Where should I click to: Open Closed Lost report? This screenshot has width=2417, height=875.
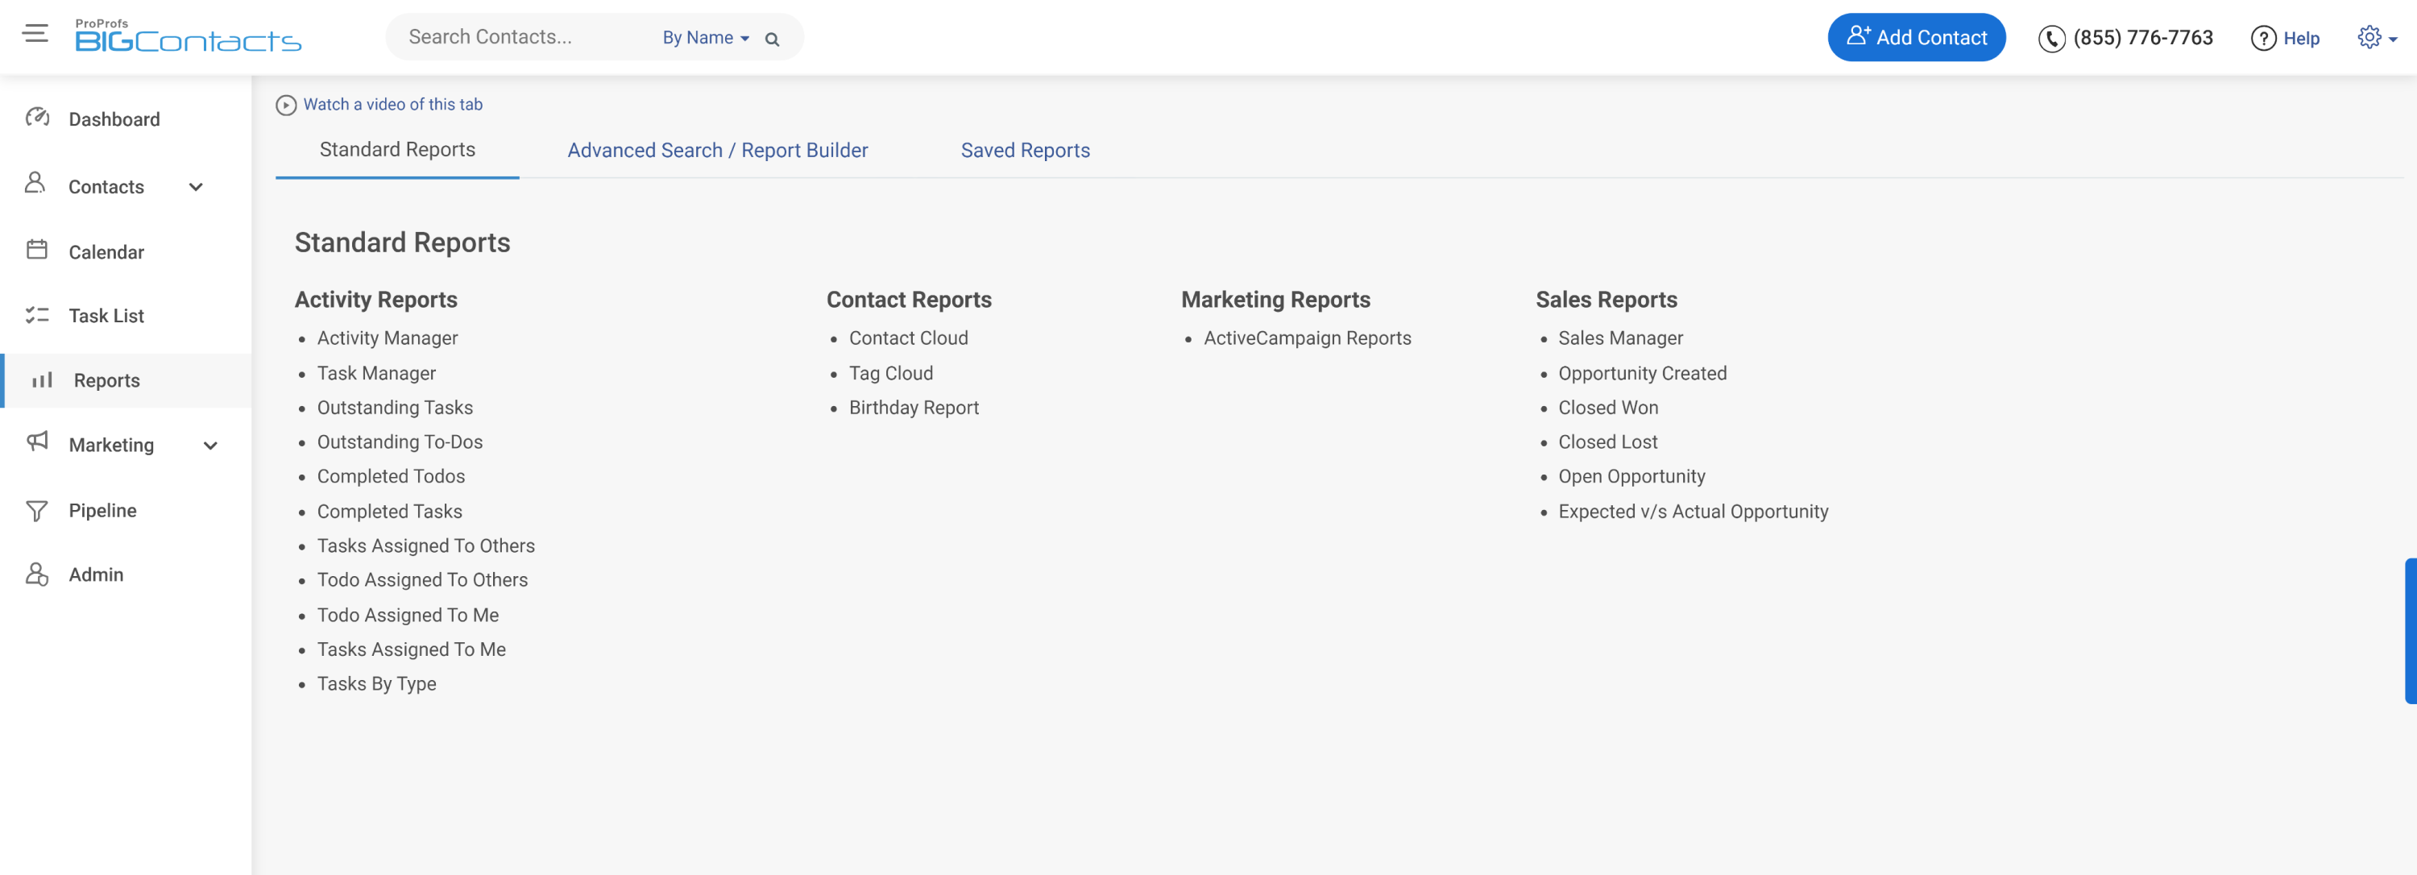click(x=1607, y=442)
